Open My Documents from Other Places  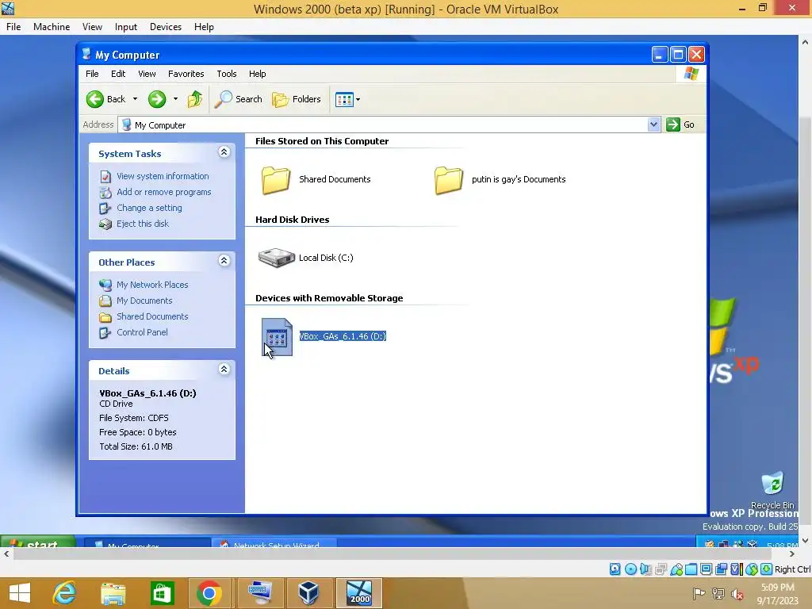tap(144, 301)
